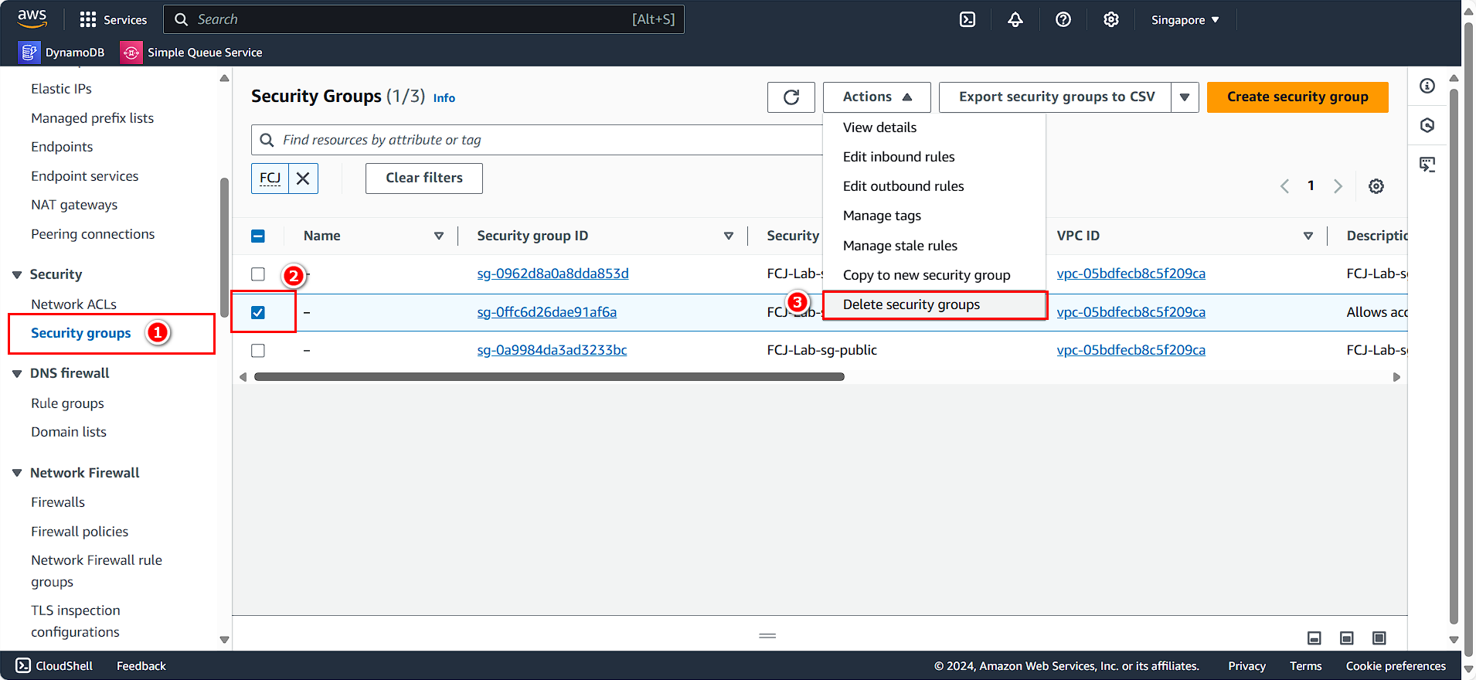The image size is (1476, 680).
Task: Open security group sg-0962d8a0a8dda853d link
Action: 553,274
